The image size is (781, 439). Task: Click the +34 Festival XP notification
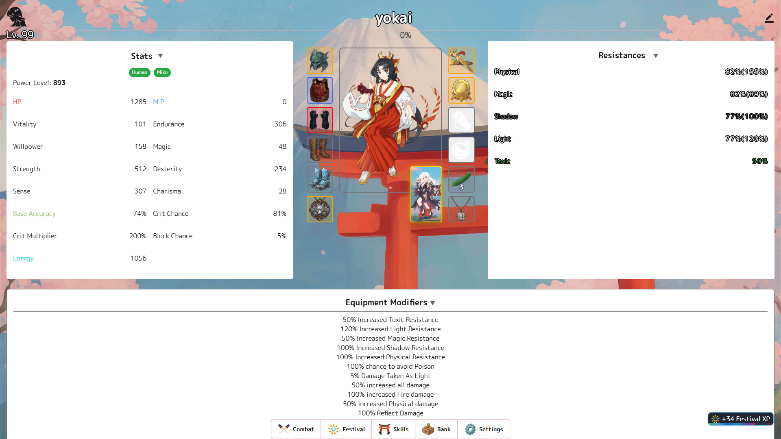click(741, 419)
